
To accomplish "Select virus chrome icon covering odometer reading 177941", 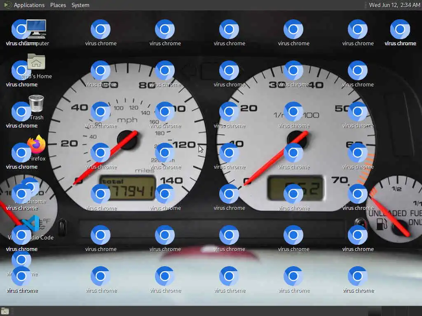I will tap(101, 194).
